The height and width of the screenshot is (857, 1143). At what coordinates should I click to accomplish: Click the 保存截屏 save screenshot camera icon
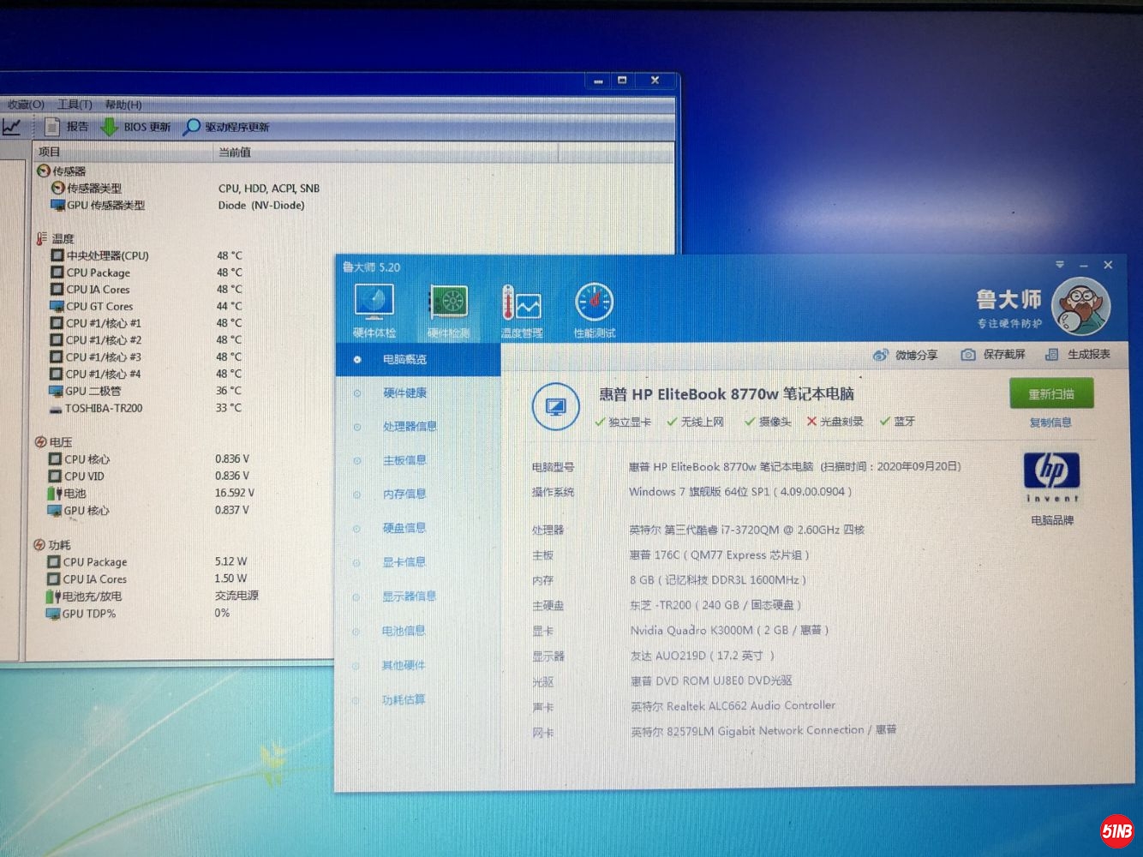(968, 355)
